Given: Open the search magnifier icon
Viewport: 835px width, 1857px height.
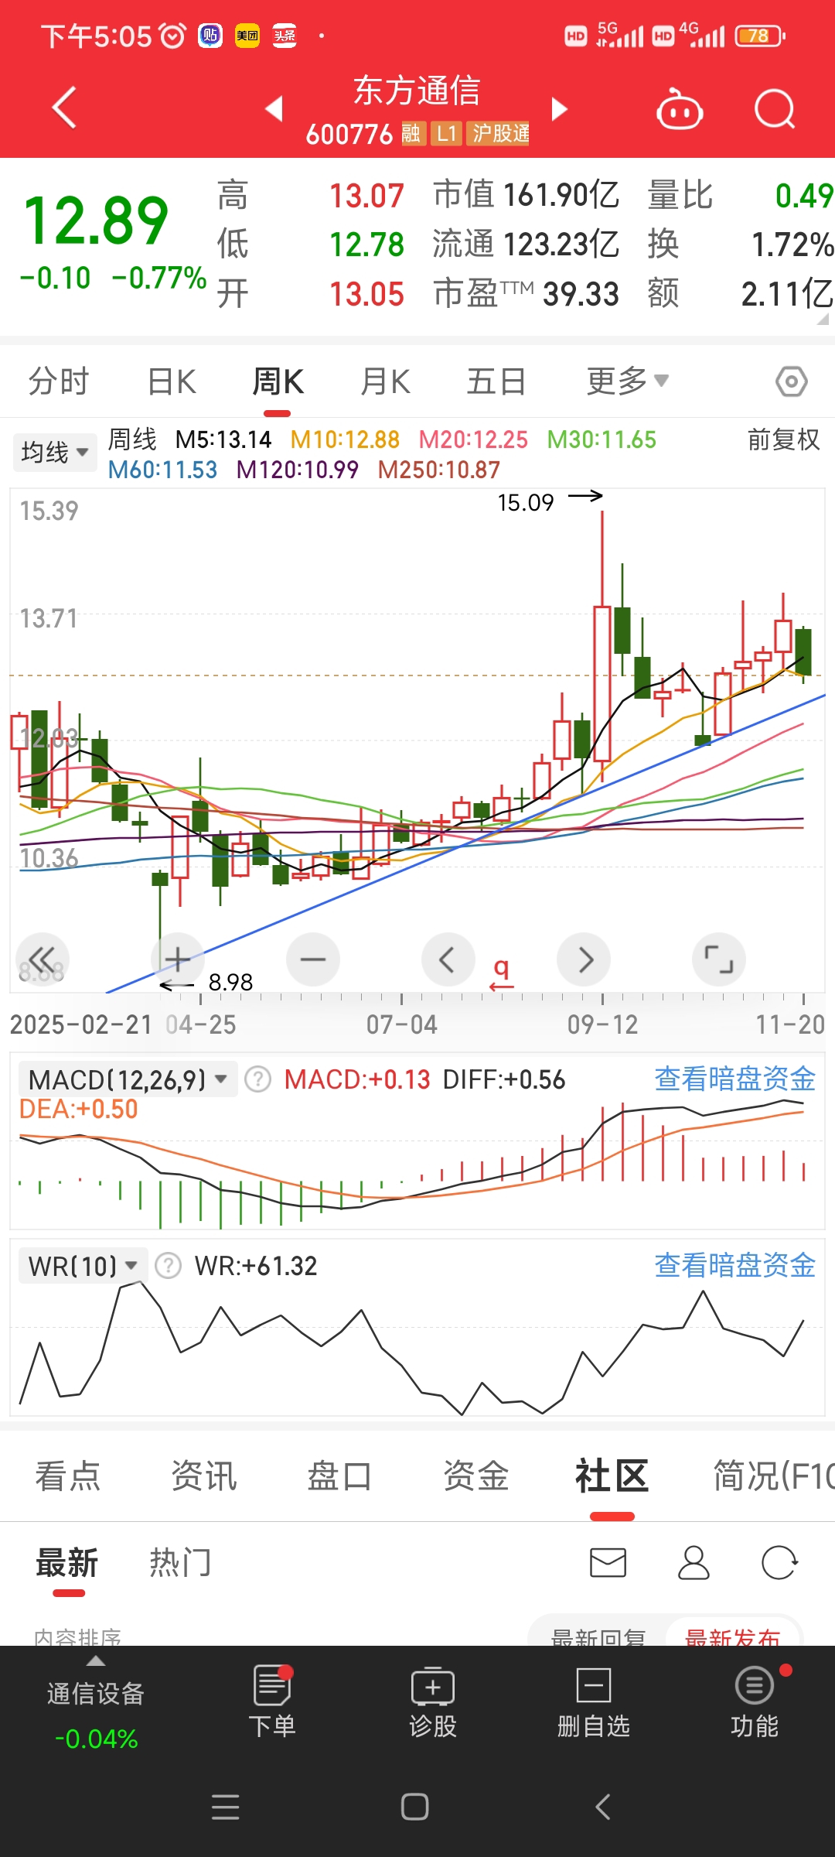Looking at the screenshot, I should pos(775,108).
